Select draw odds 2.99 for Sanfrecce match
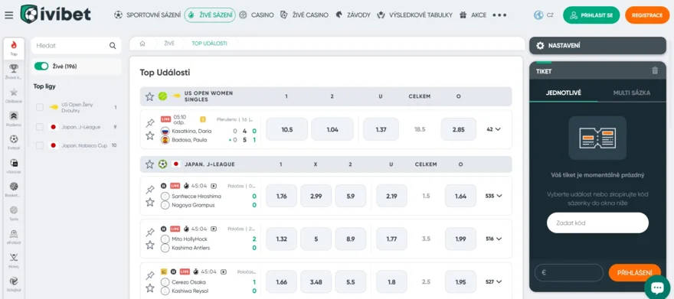 316,196
